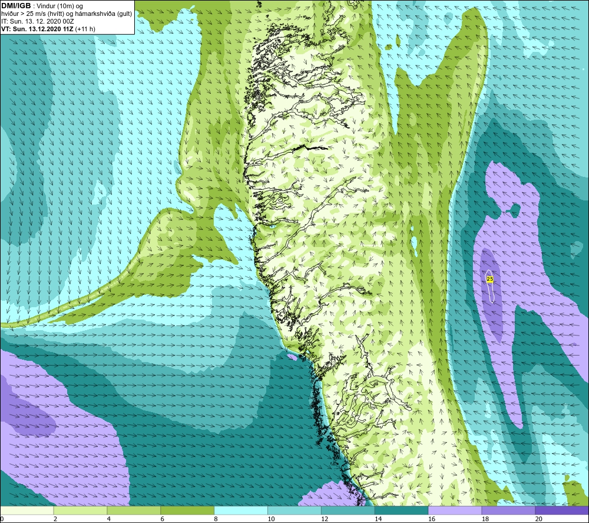This screenshot has width=589, height=523.
Task: Click the 12-14 m/s teal legend swatch
Action: pos(348,511)
